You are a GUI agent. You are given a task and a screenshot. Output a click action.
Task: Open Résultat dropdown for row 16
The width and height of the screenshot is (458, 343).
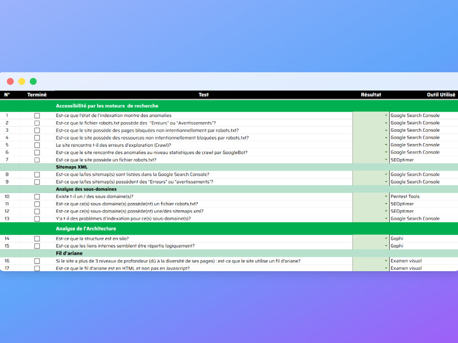[x=386, y=261]
